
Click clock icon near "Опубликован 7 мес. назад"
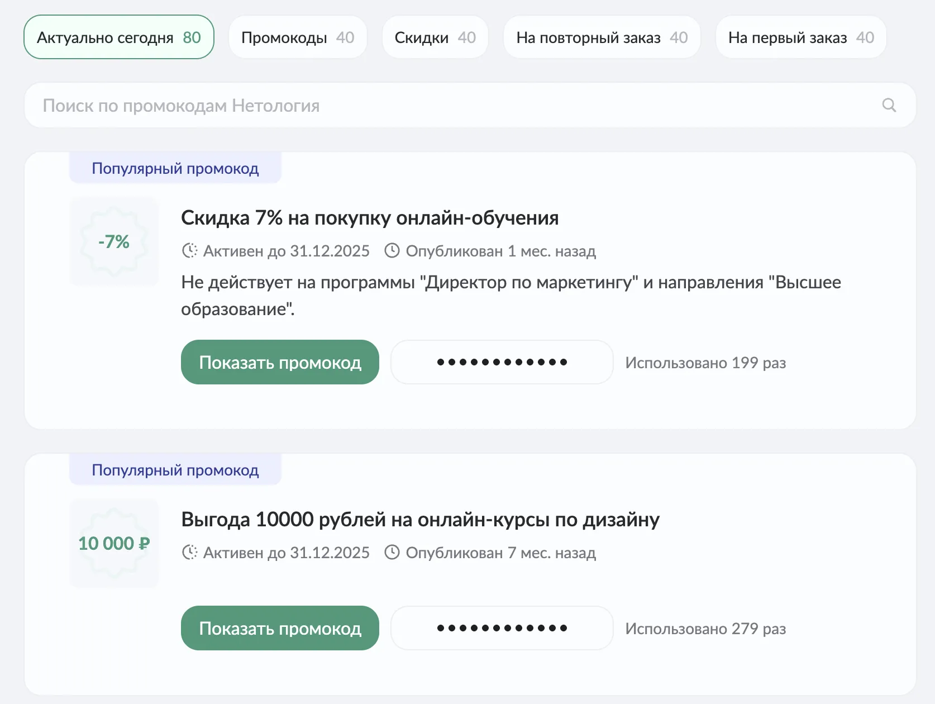click(x=392, y=553)
